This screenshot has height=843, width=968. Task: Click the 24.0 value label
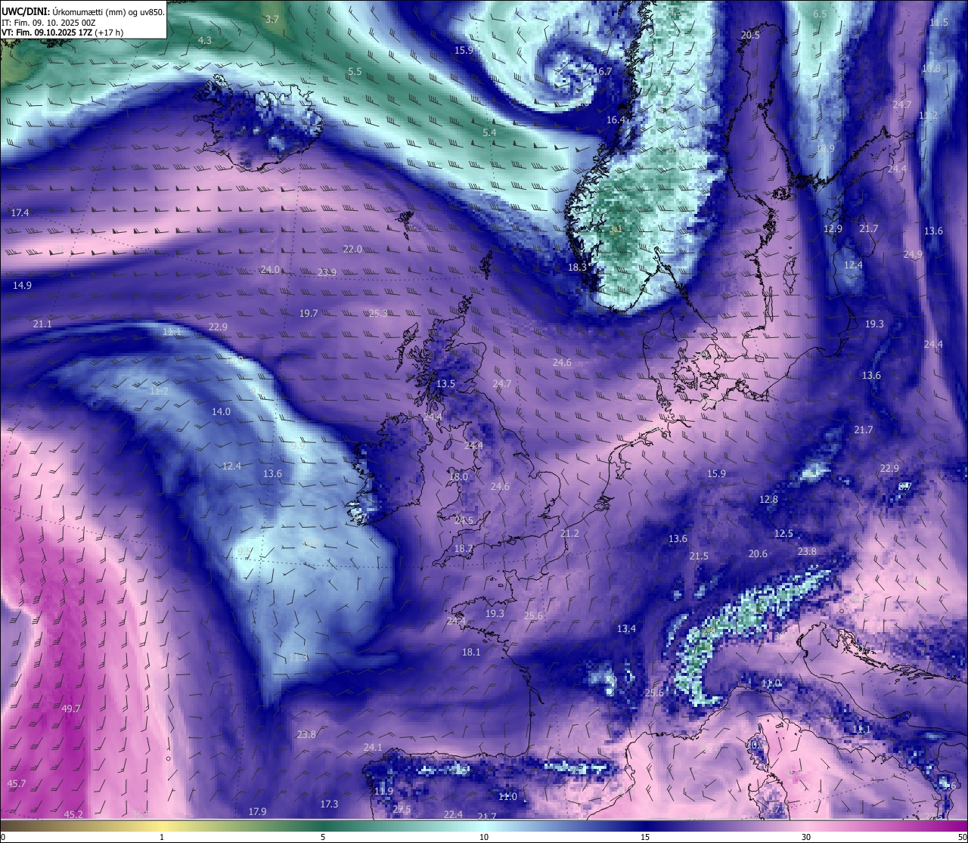tap(270, 270)
